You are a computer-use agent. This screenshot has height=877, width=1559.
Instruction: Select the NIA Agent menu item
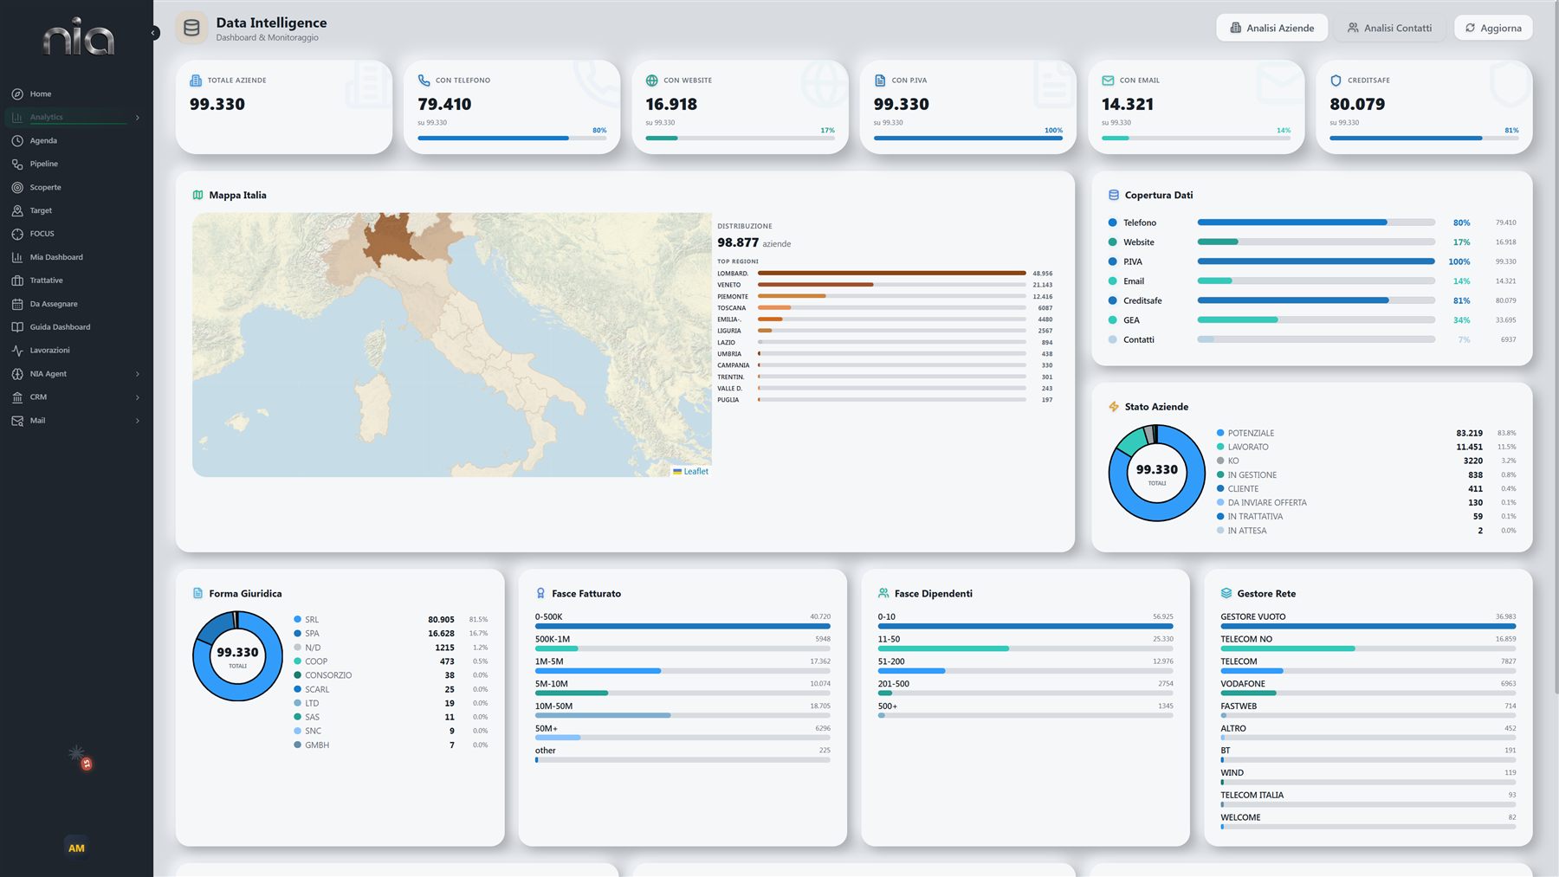[x=75, y=374]
